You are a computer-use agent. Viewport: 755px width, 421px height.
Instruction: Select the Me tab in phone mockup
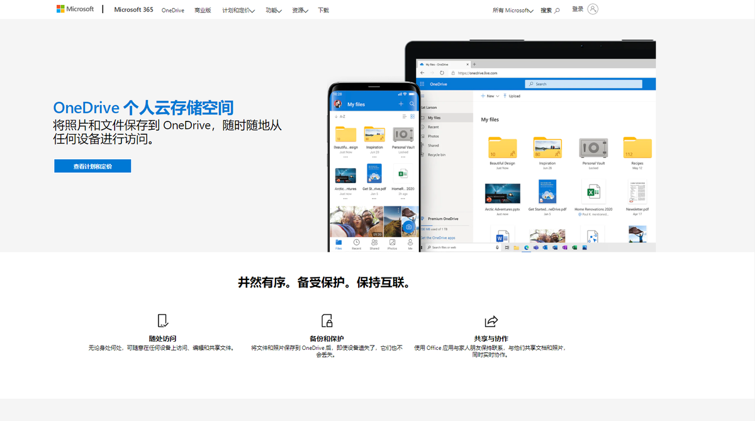point(410,244)
